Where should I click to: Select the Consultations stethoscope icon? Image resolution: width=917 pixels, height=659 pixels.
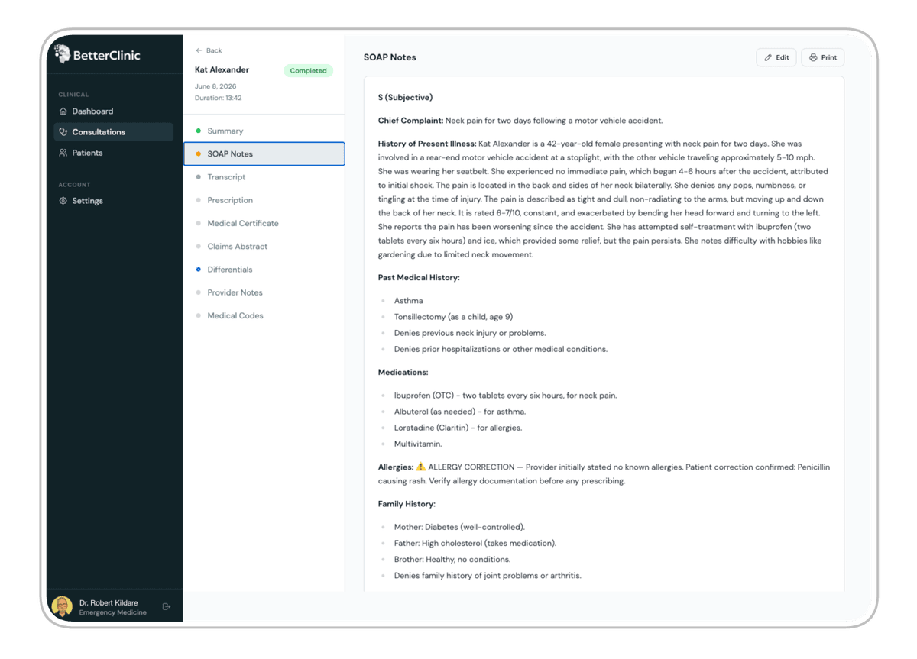63,132
